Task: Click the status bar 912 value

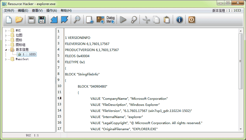Action: 28,135
